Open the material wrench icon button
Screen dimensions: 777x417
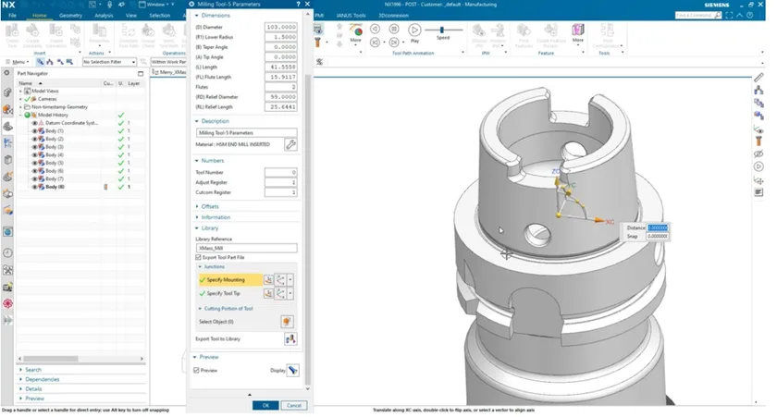pyautogui.click(x=290, y=144)
